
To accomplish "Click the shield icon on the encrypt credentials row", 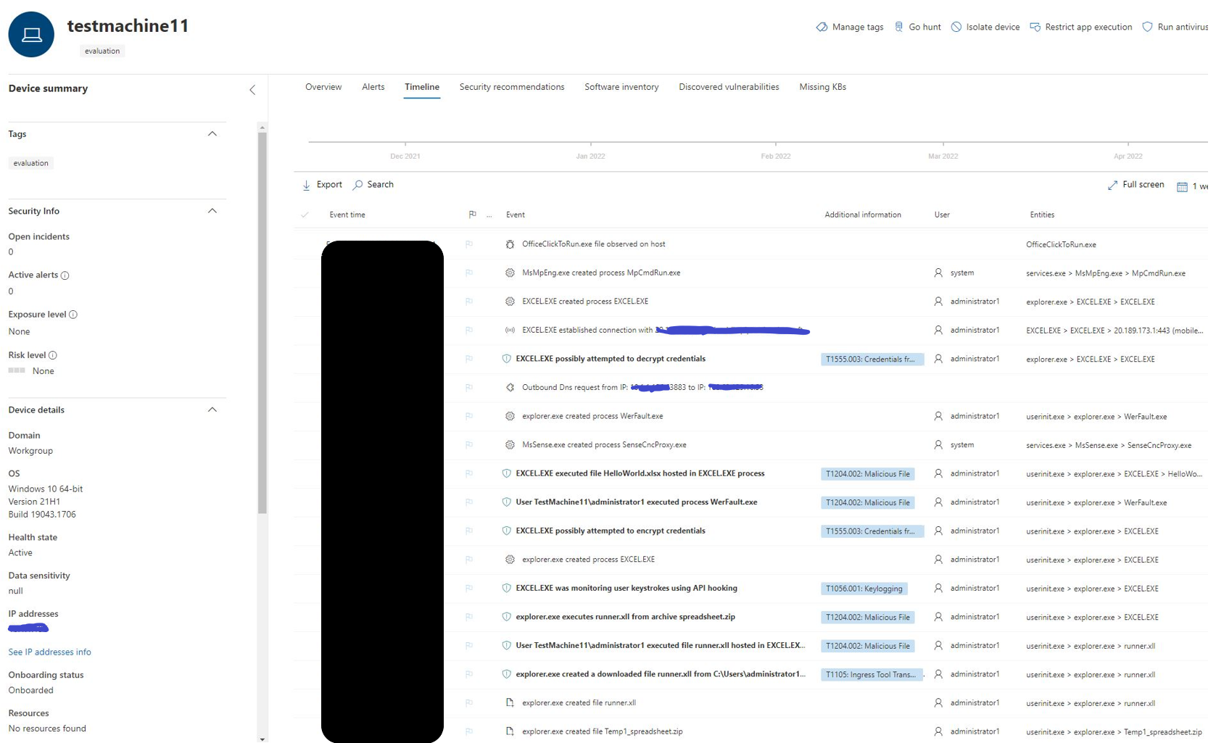I will [x=506, y=531].
